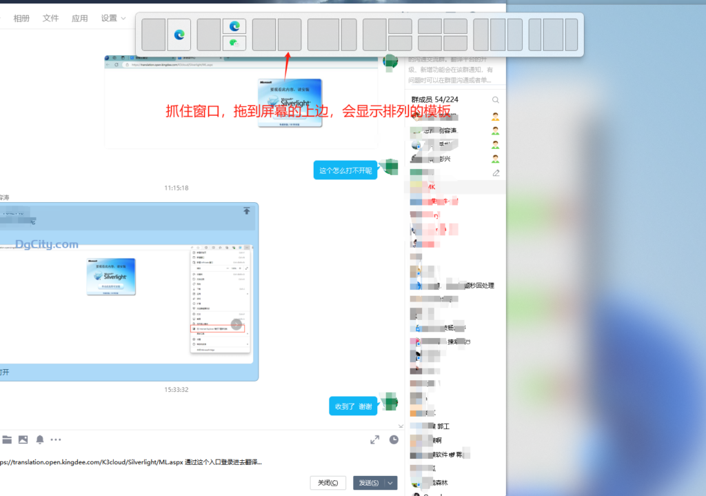Open the 设置 dropdown menu

[x=113, y=18]
